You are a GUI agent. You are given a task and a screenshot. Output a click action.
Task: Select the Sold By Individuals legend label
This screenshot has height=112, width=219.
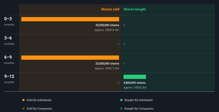coord(39,100)
